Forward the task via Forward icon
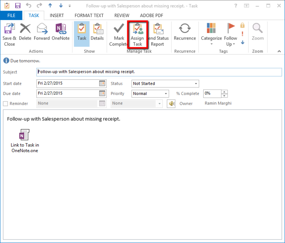This screenshot has height=243, width=285. point(42,32)
